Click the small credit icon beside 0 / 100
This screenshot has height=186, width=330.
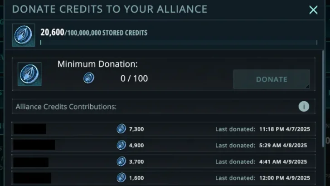pos(89,78)
